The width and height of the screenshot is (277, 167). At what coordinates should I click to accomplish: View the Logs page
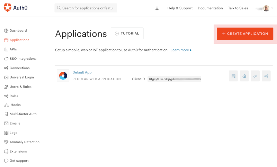coord(14,133)
